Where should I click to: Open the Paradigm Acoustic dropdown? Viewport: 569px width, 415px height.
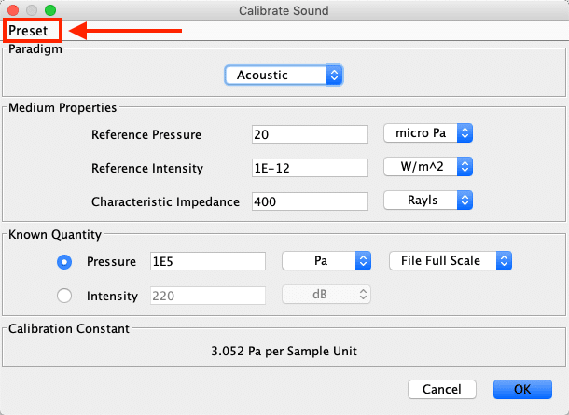[x=284, y=76]
